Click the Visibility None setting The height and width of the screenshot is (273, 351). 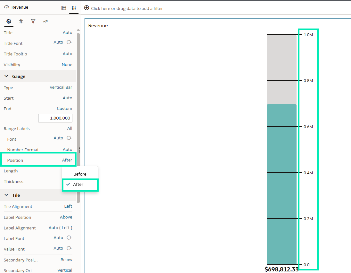click(x=67, y=65)
